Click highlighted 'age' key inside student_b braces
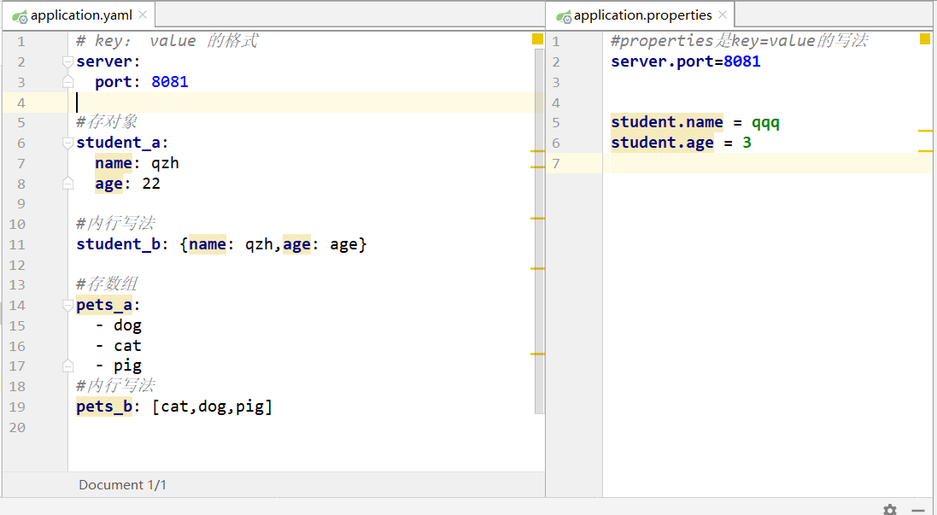Screen dimensions: 937x515 [x=297, y=243]
